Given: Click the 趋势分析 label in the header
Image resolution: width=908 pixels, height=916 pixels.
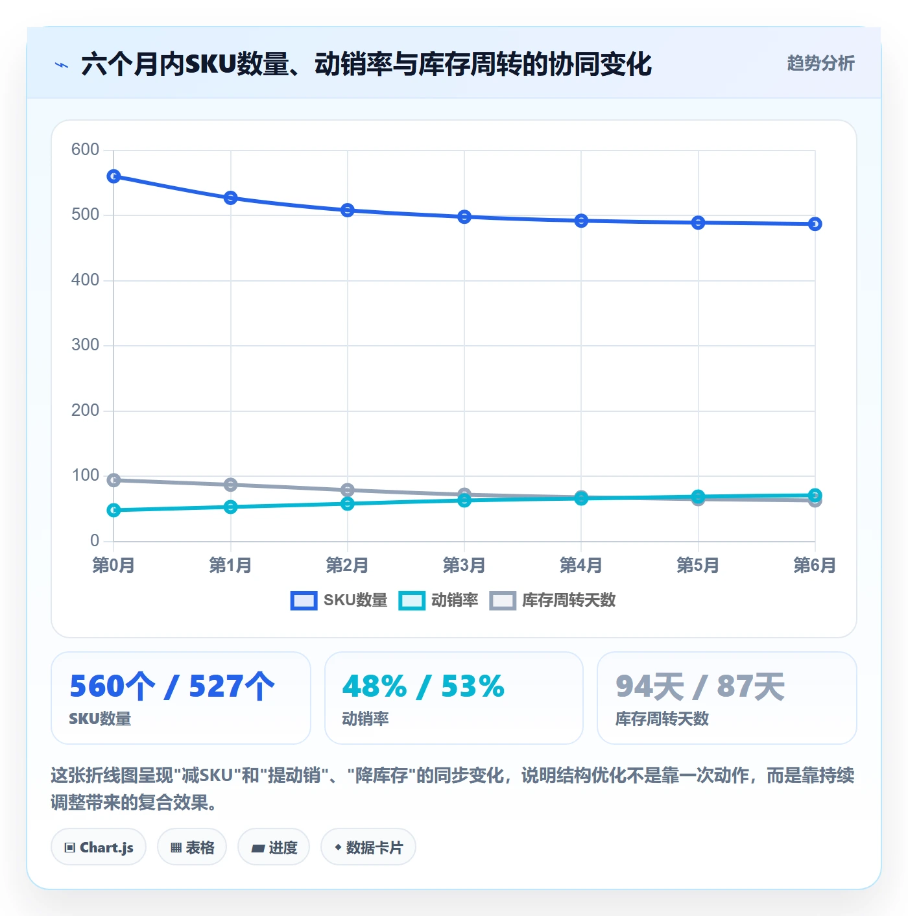Looking at the screenshot, I should pyautogui.click(x=820, y=63).
